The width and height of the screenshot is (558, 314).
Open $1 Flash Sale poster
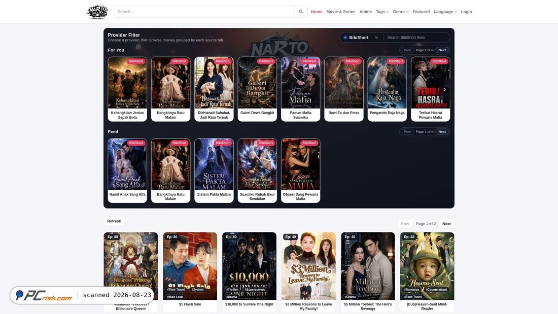(x=190, y=266)
